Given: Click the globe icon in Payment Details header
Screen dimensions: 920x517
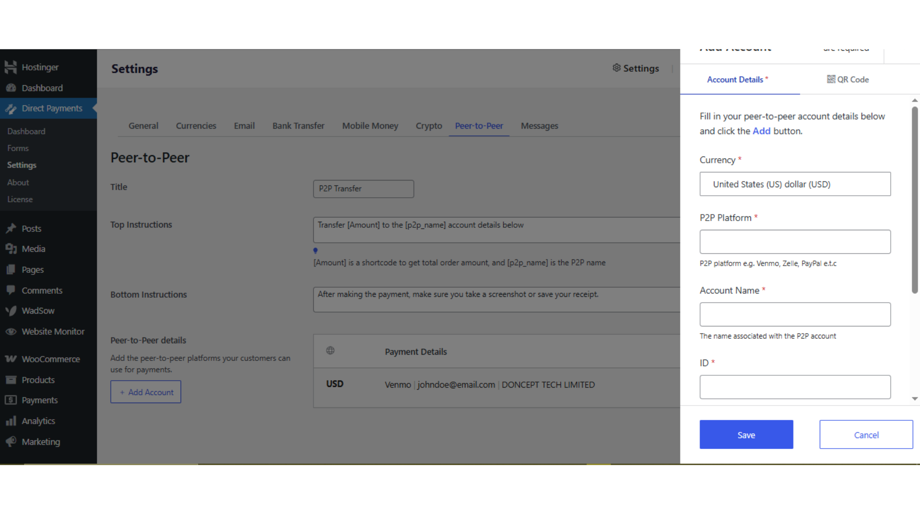Looking at the screenshot, I should click(x=330, y=351).
